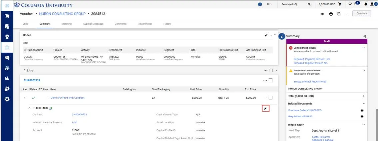This screenshot has width=378, height=141.
Task: Toggle the voucher preview eye icon
Action: coord(323,14)
